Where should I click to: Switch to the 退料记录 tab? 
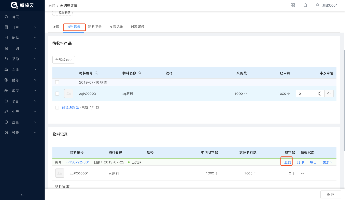[x=95, y=27]
